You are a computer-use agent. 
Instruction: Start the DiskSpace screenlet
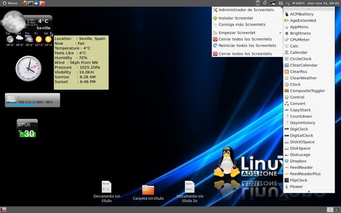click(309, 148)
